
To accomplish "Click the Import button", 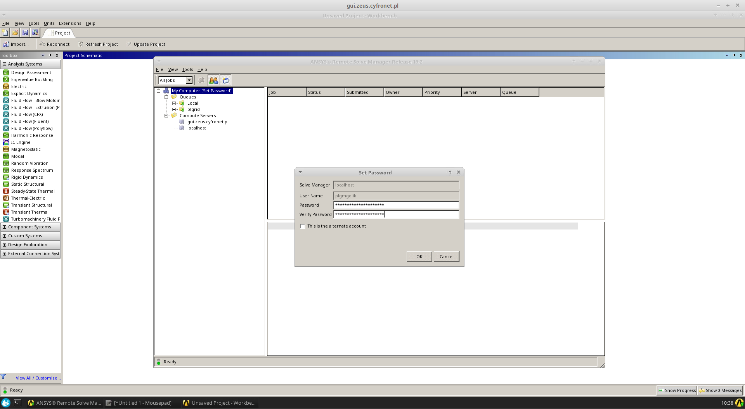I will [16, 44].
